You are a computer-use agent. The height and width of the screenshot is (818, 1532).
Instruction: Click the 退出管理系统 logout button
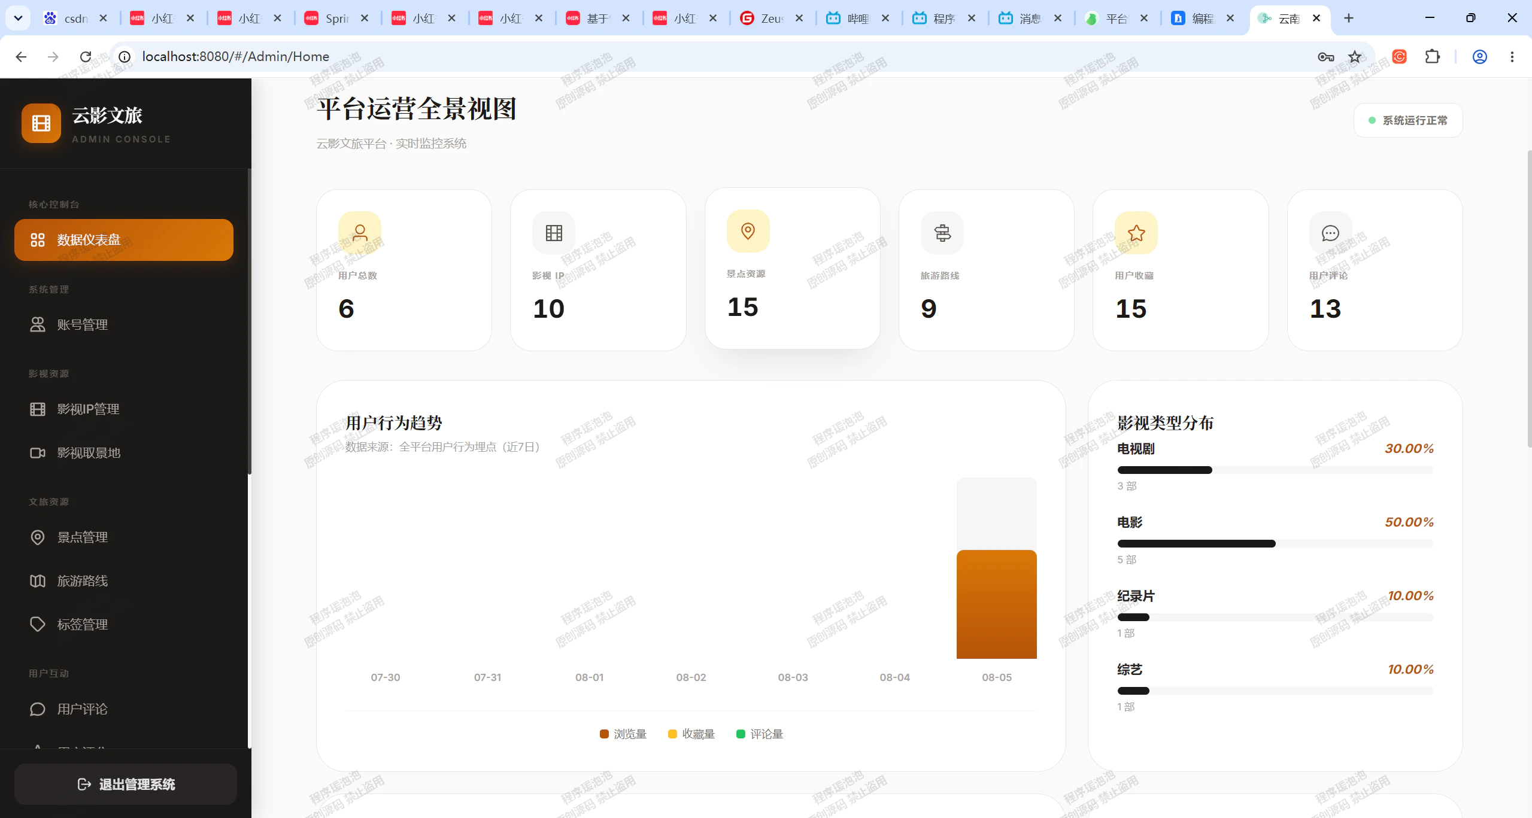pyautogui.click(x=126, y=784)
